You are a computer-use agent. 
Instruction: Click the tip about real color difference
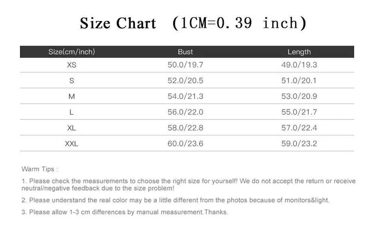coord(176,200)
